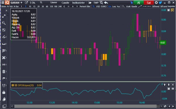
Task: Switch price scale to Log
Action: pyautogui.click(x=114, y=6)
